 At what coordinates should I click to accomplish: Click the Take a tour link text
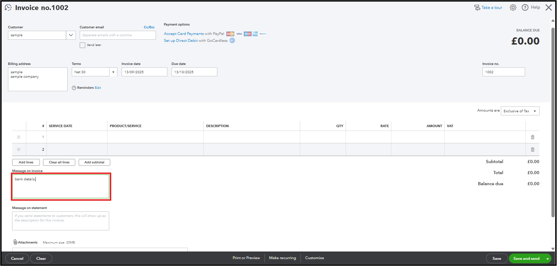click(492, 8)
